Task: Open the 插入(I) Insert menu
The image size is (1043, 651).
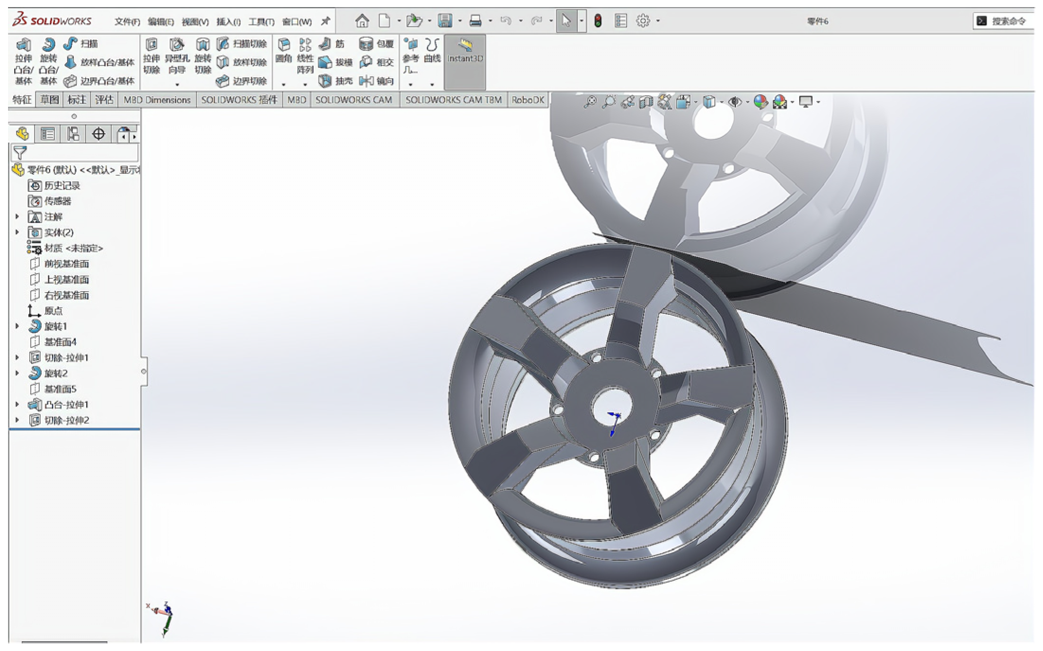Action: pos(228,22)
